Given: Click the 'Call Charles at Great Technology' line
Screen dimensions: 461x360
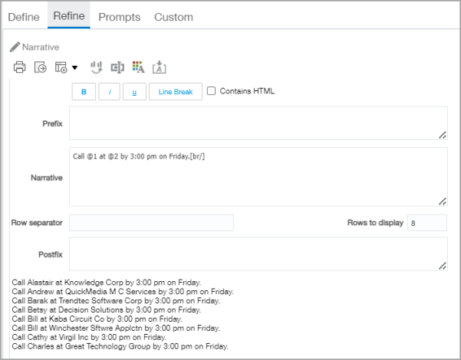Looking at the screenshot, I should pos(120,346).
